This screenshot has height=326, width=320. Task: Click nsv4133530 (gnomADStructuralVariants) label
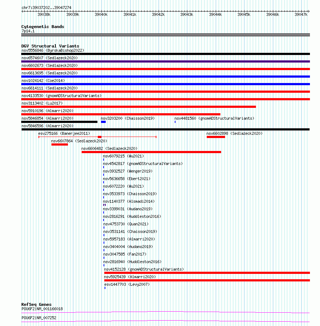(61, 96)
